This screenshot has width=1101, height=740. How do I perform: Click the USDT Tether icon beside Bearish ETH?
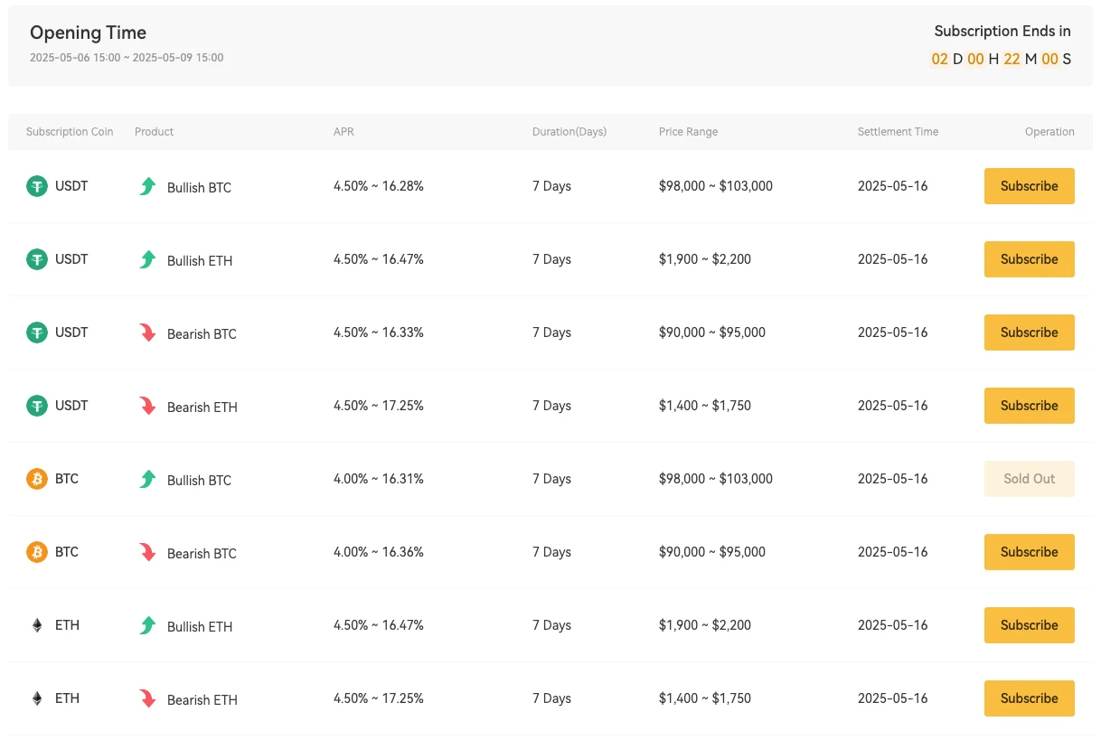(x=37, y=406)
